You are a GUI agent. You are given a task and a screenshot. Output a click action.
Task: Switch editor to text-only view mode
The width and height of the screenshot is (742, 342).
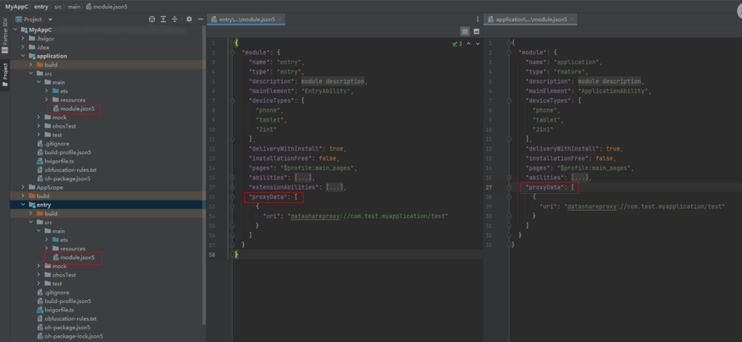coord(464,31)
